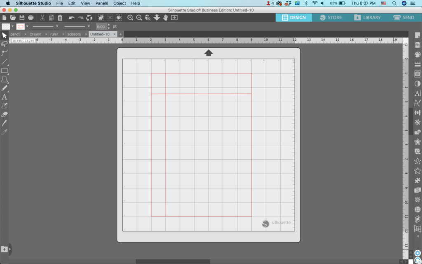Close the Untitled-10 tab

point(115,34)
